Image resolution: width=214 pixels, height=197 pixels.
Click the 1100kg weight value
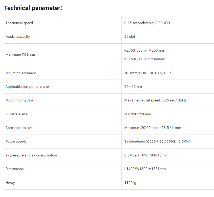[x=130, y=183]
